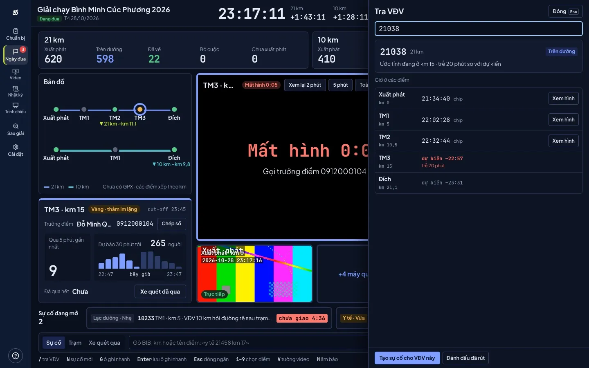Click Tạo sự cố cho VĐV này
The image size is (589, 368).
click(x=407, y=358)
